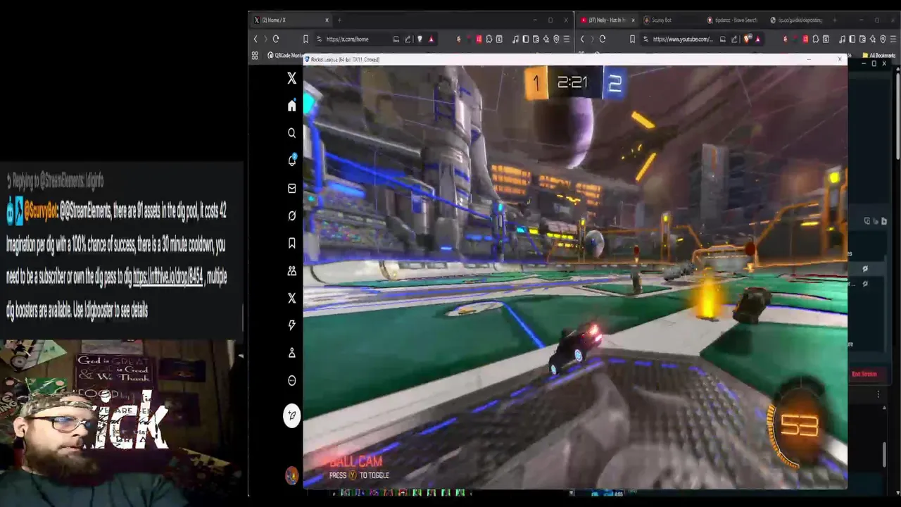Open Communities in X sidebar
The height and width of the screenshot is (507, 901).
tap(291, 270)
